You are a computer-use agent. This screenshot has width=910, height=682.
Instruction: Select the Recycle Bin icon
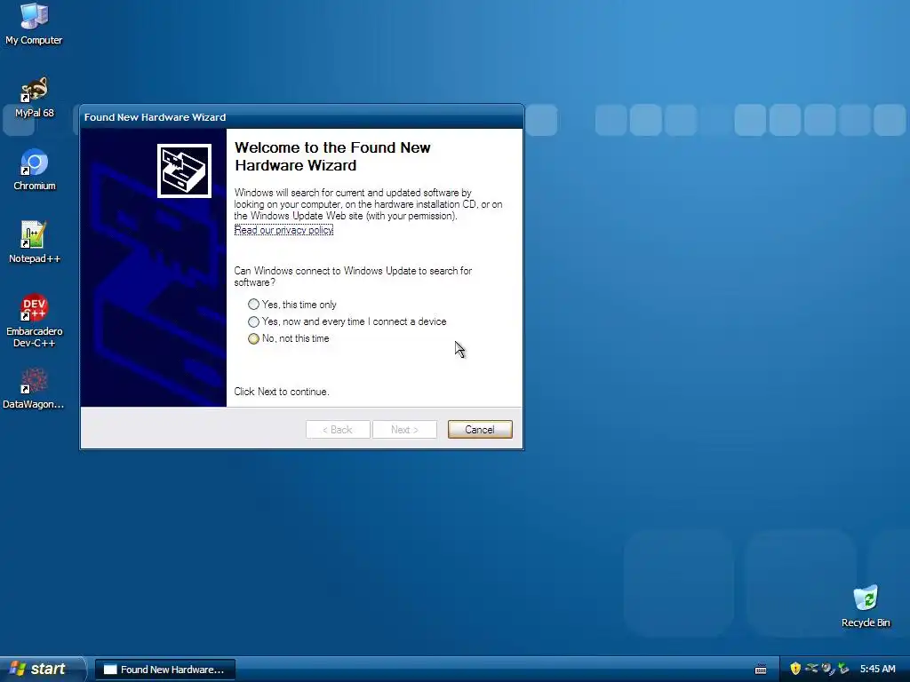(866, 606)
